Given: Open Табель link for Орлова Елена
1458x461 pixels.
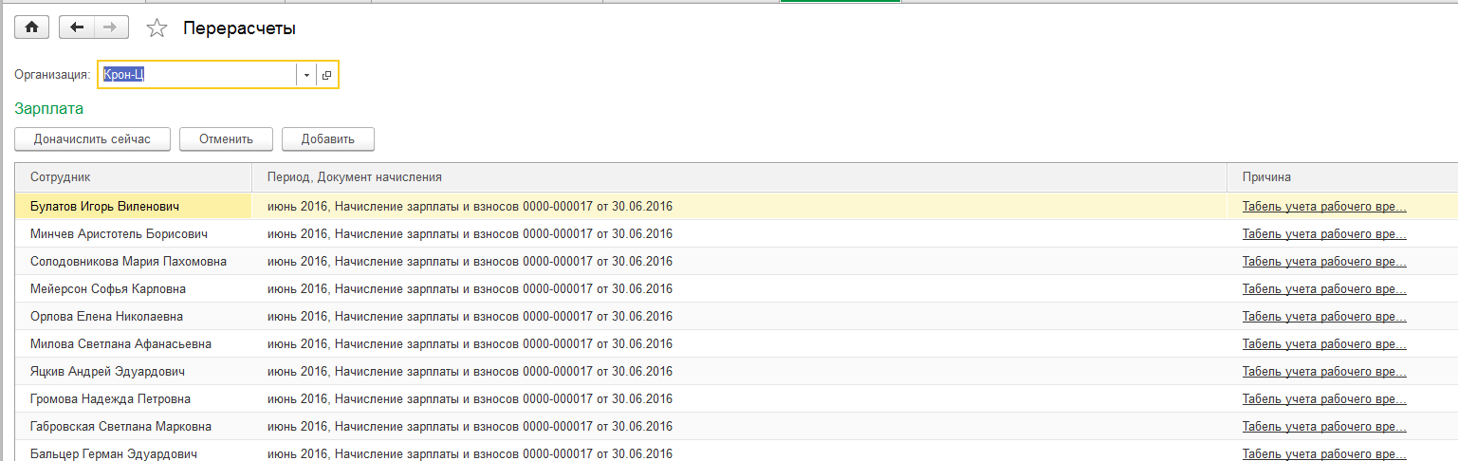Looking at the screenshot, I should (1323, 316).
